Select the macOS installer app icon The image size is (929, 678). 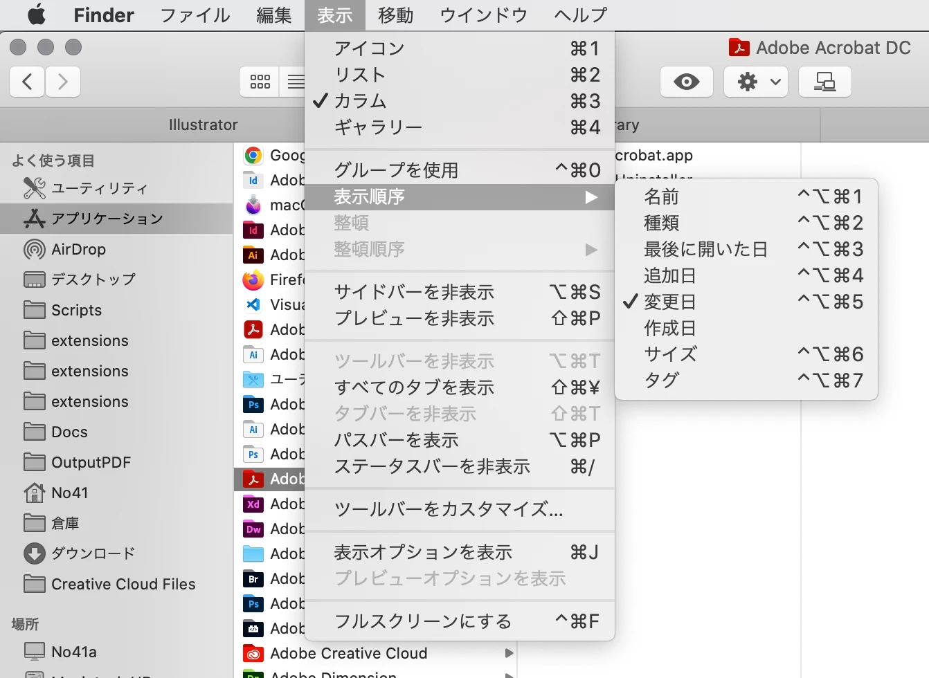[253, 205]
